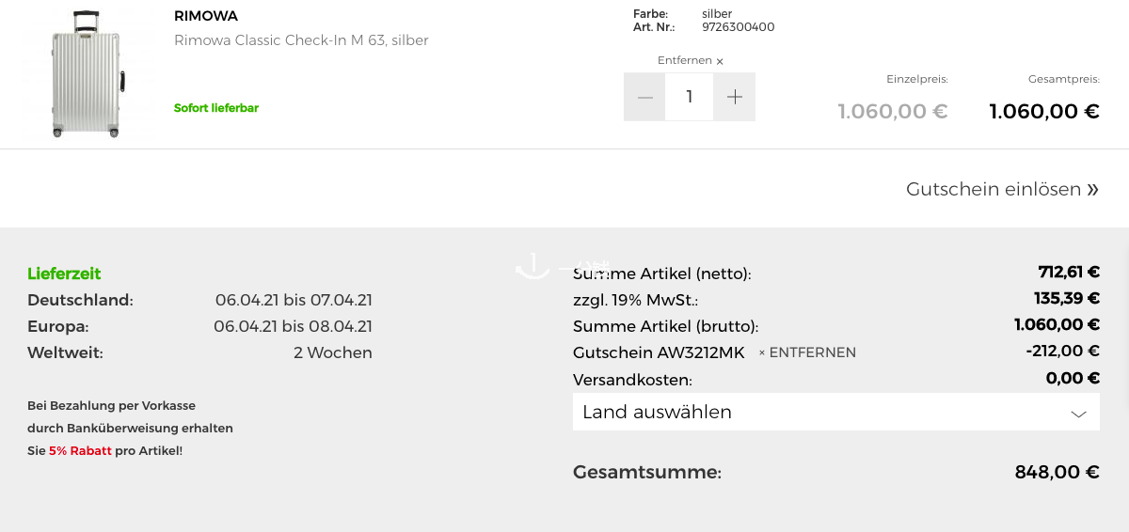This screenshot has width=1129, height=532.
Task: Click the Farbe value silber
Action: point(717,14)
